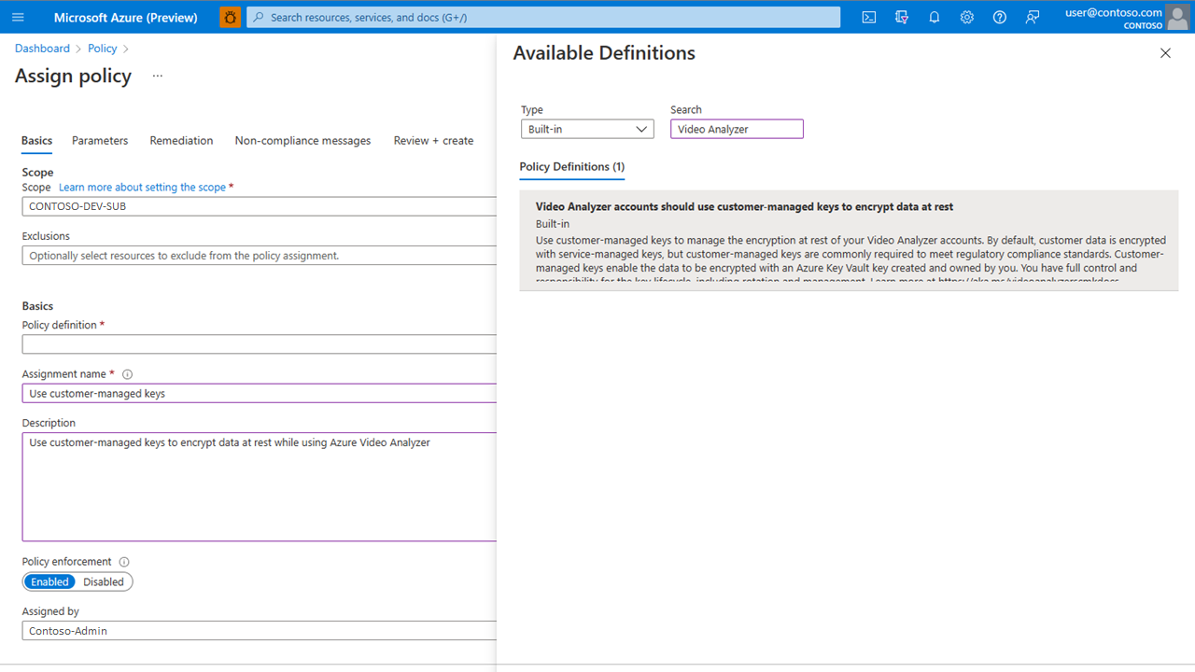Image resolution: width=1195 pixels, height=672 pixels.
Task: Go to Dashboard breadcrumb
Action: pyautogui.click(x=42, y=49)
